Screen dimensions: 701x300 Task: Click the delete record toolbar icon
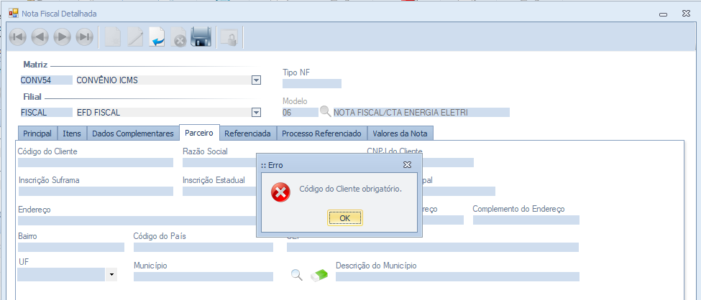point(179,37)
